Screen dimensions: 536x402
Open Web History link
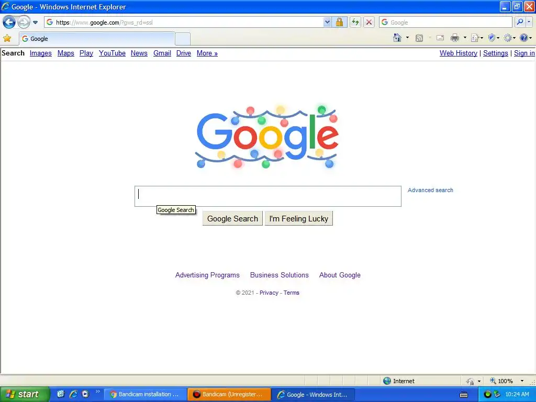[459, 53]
